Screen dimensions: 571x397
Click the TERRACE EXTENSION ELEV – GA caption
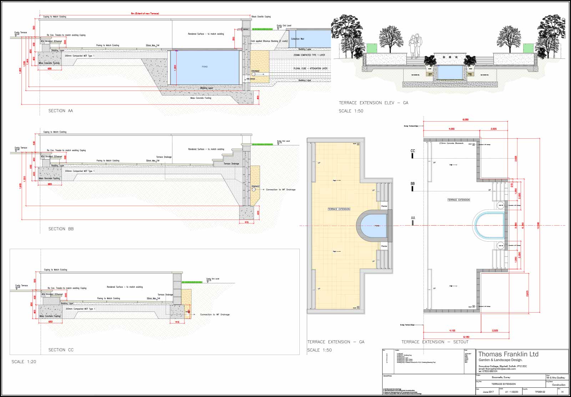click(373, 103)
